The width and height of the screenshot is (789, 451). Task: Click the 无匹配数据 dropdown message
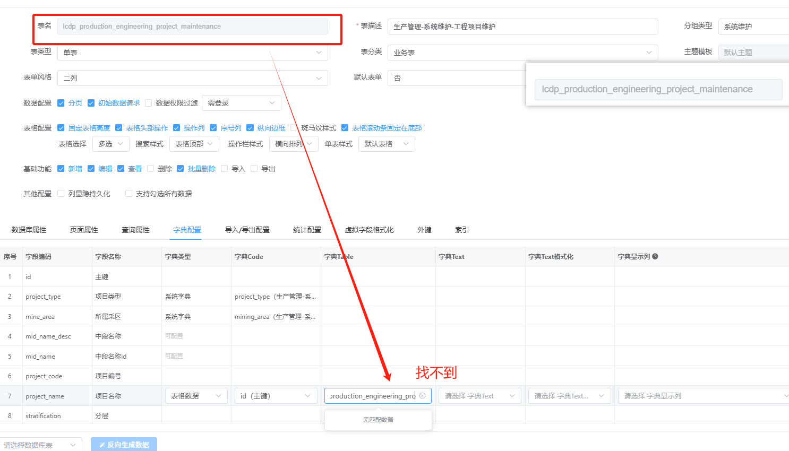tap(378, 420)
